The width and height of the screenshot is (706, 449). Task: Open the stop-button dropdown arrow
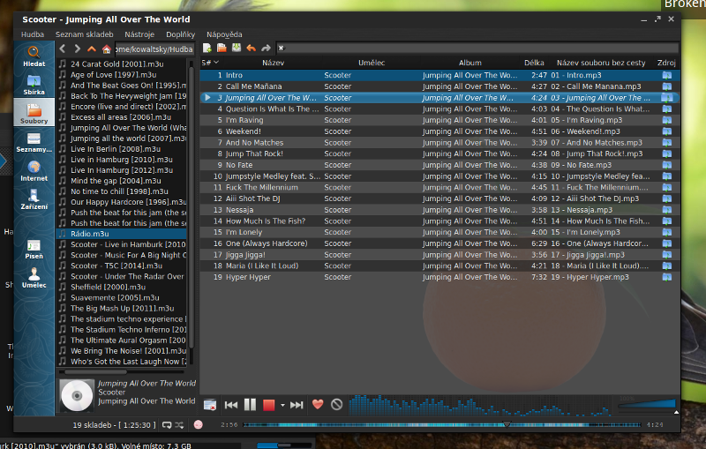tap(282, 406)
